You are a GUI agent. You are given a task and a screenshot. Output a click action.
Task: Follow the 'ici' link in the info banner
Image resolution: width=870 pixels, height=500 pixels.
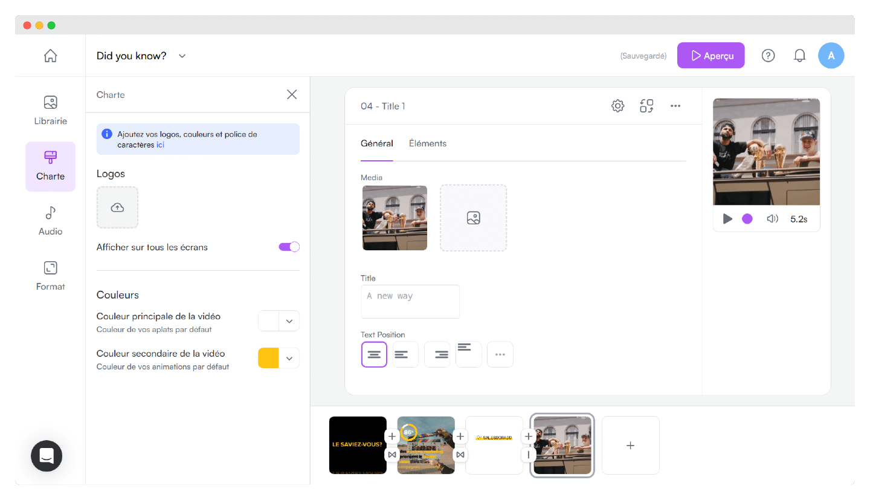(x=160, y=145)
